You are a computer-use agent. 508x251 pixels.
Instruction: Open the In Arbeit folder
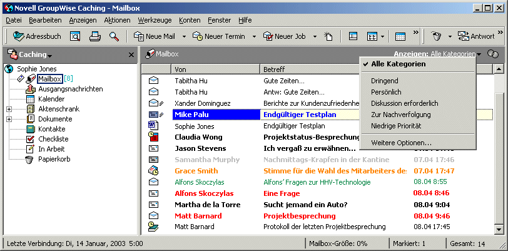[x=51, y=149]
